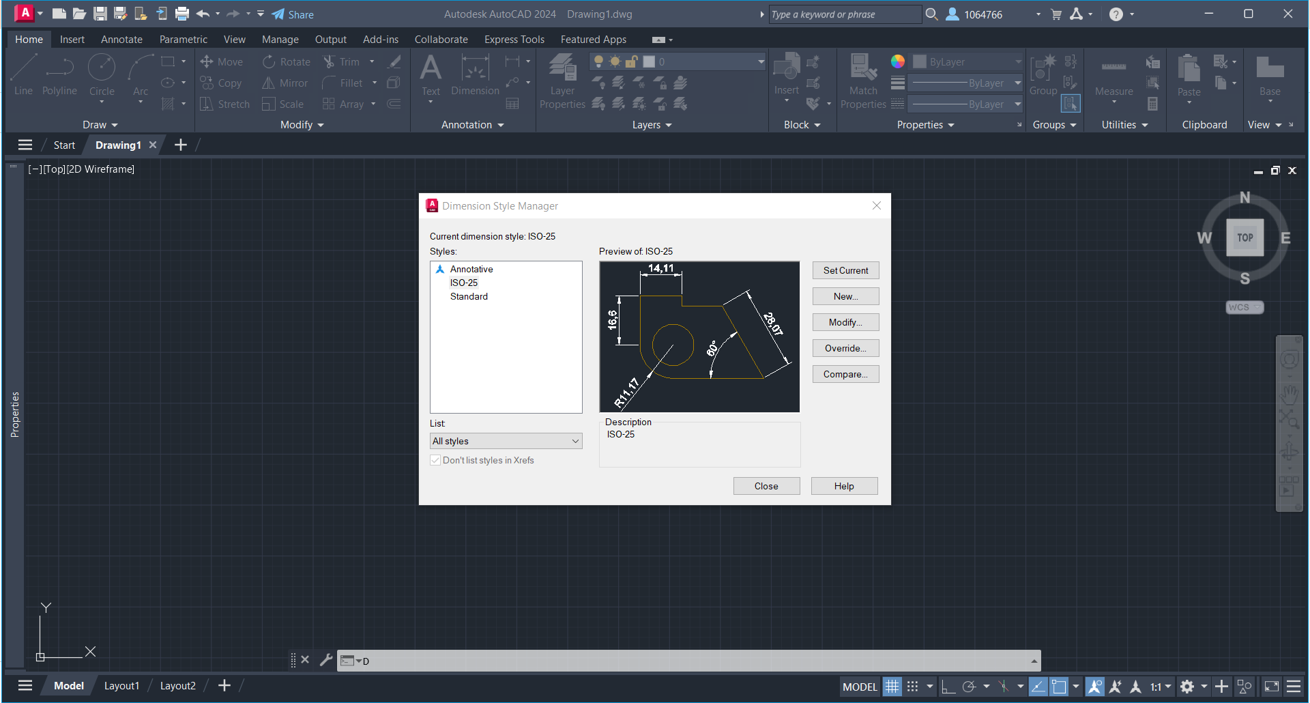
Task: Click the Move tool
Action: click(221, 62)
